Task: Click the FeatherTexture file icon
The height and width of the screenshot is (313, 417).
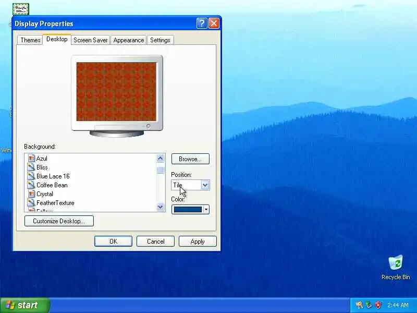Action: point(31,202)
